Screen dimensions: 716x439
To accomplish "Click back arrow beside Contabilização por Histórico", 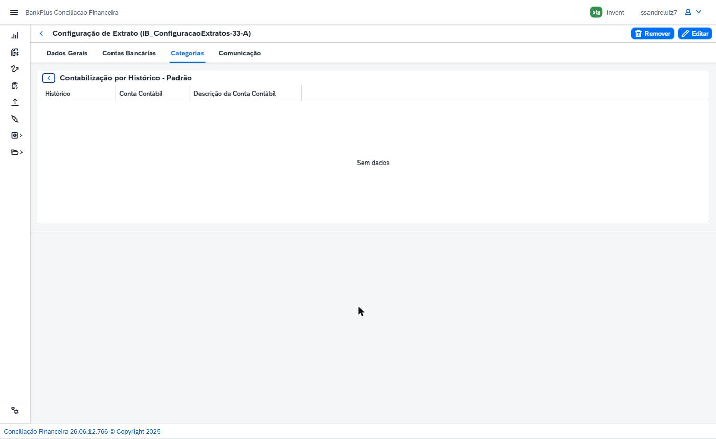I will (49, 78).
